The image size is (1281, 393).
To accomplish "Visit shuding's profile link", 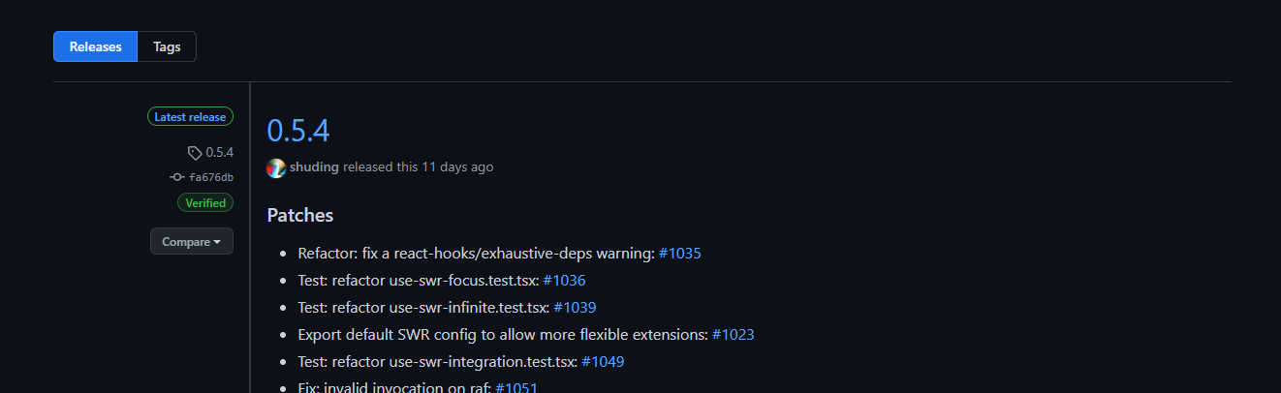I will pyautogui.click(x=314, y=166).
